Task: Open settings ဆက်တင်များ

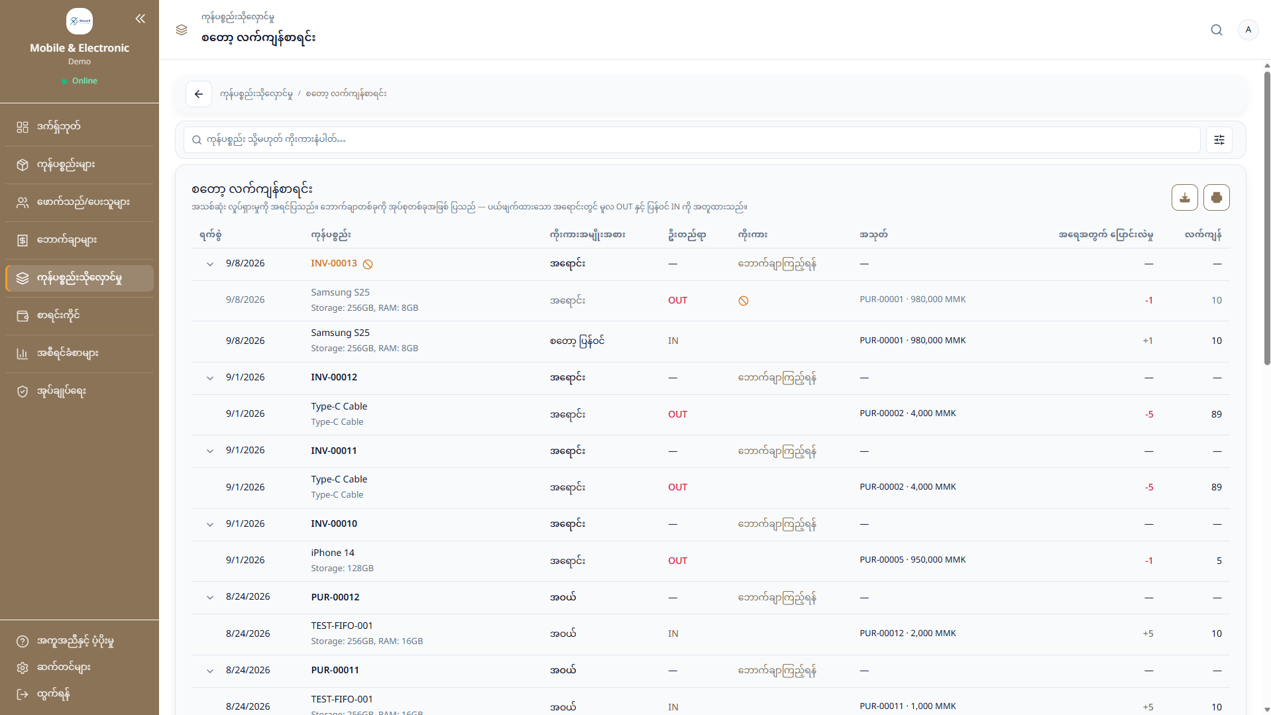Action: coord(80,667)
